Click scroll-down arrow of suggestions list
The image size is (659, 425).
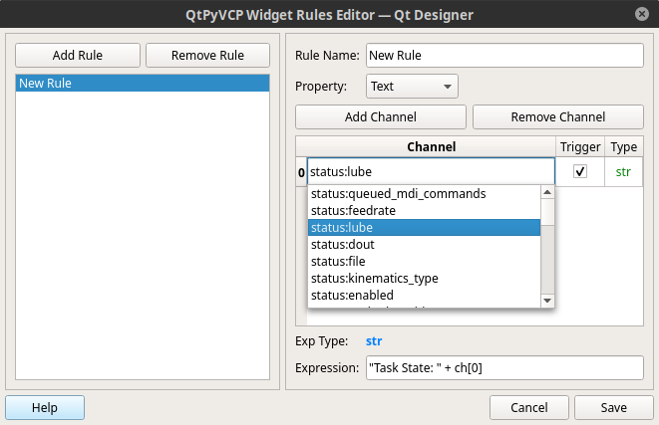[x=547, y=301]
